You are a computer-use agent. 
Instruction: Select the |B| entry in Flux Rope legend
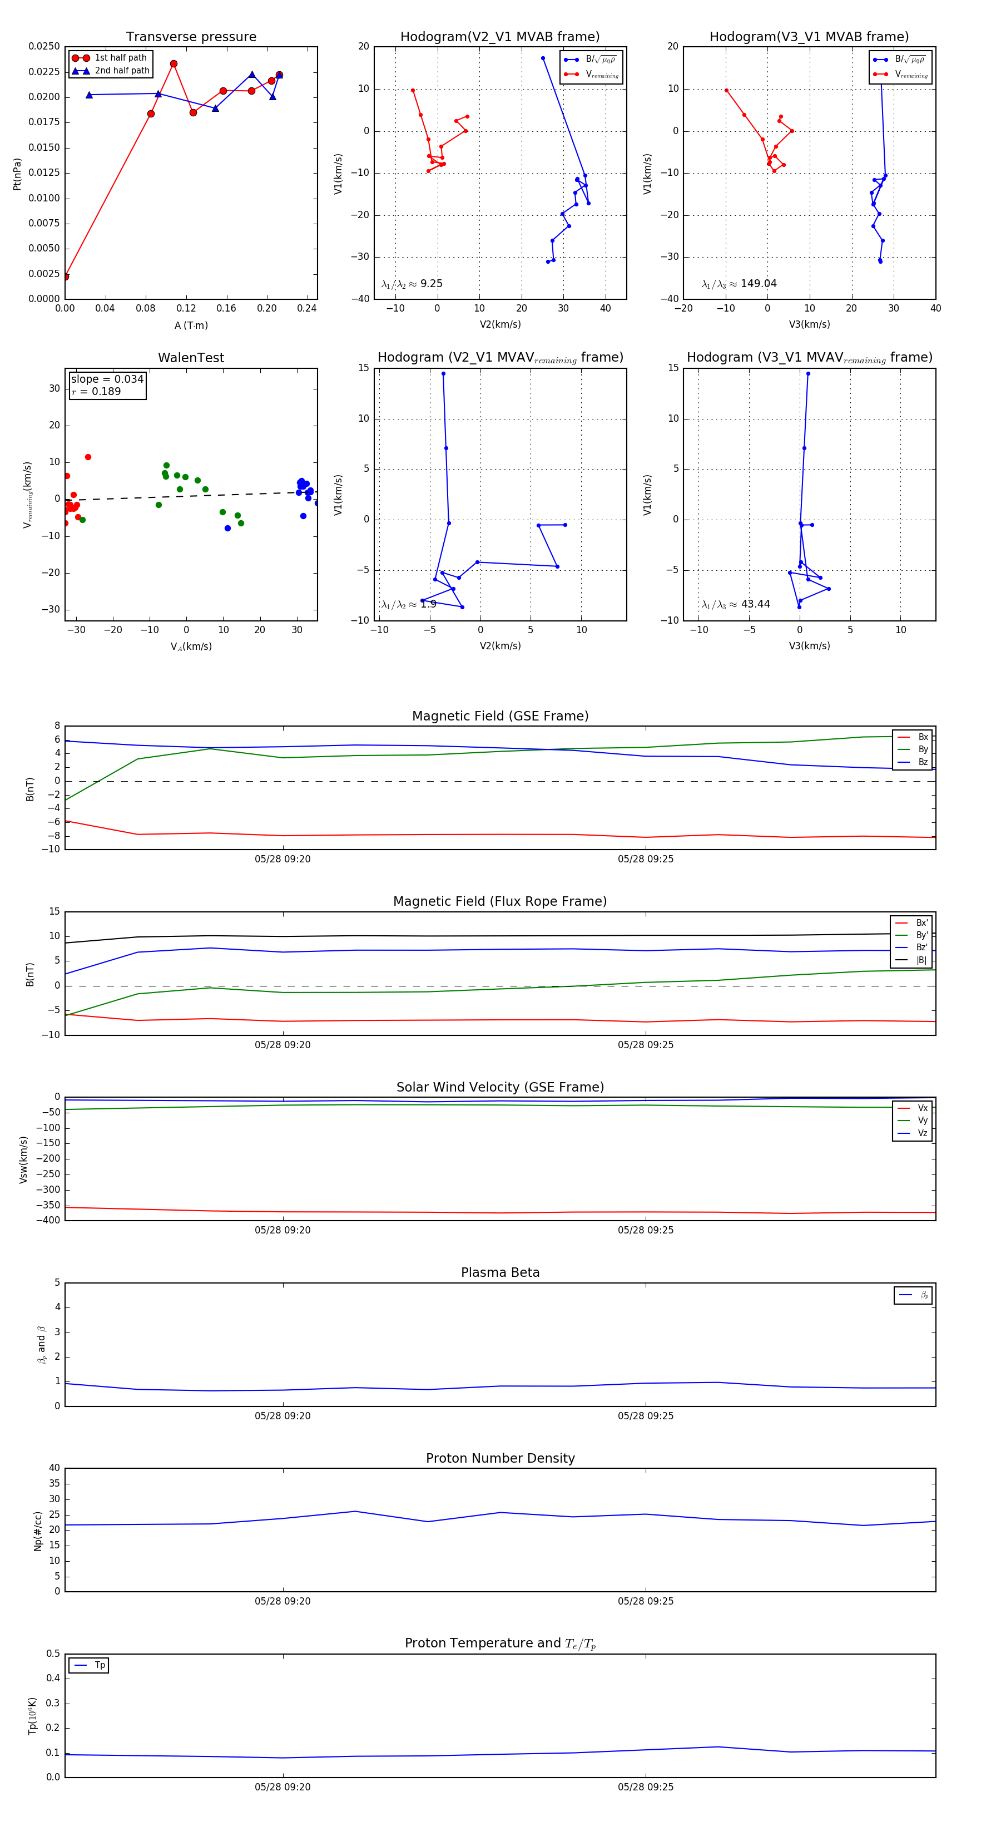912,961
